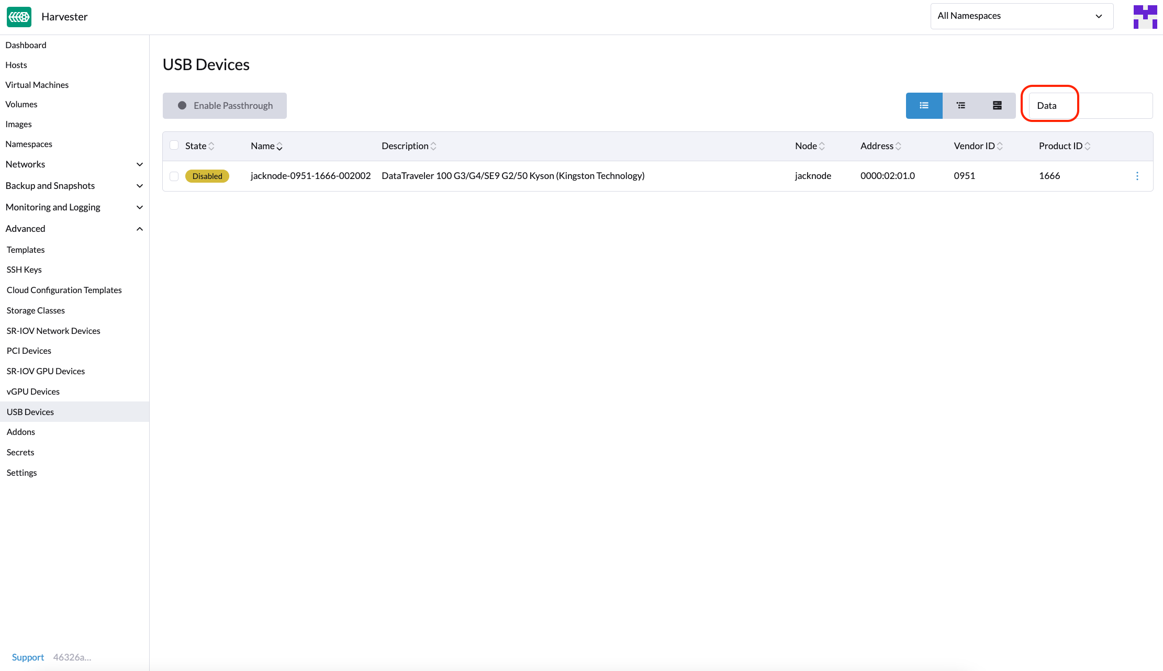Image resolution: width=1163 pixels, height=671 pixels.
Task: Switch to flat list view
Action: (x=924, y=106)
